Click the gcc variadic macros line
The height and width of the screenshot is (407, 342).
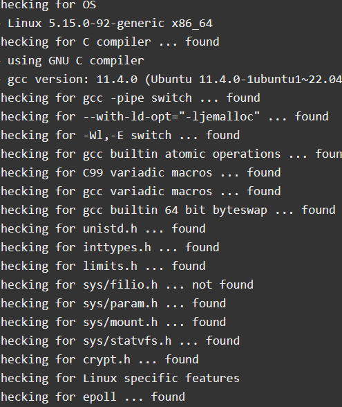click(x=140, y=192)
